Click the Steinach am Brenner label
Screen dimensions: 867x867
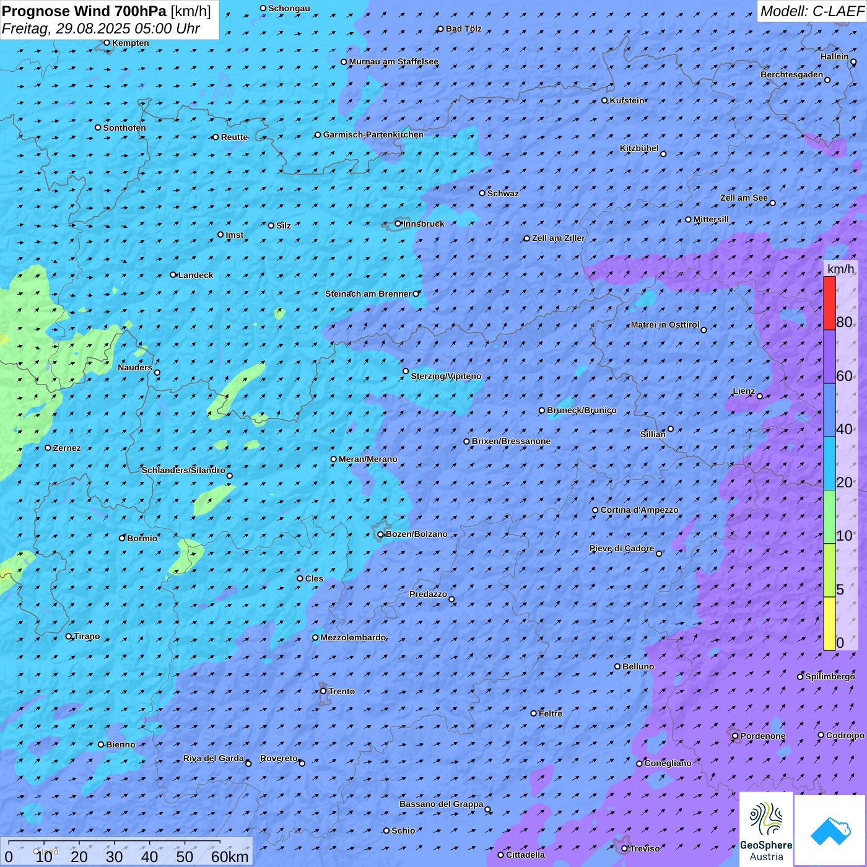tap(368, 294)
